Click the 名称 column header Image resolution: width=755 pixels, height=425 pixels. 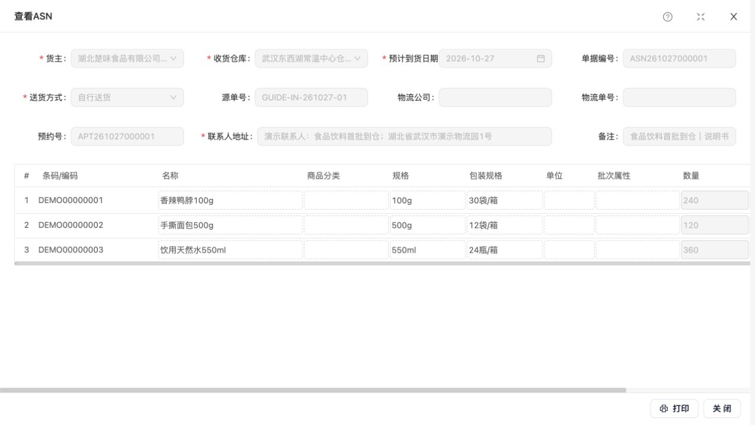tap(170, 176)
